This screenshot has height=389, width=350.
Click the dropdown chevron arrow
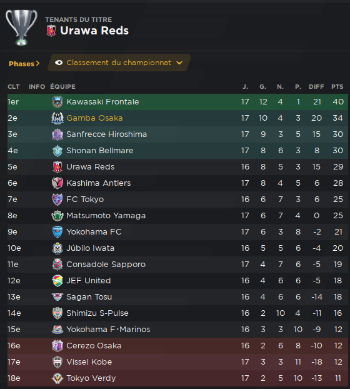point(179,63)
